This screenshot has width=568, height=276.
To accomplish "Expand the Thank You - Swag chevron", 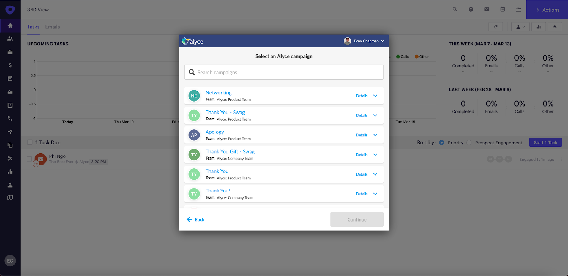I will (x=375, y=115).
